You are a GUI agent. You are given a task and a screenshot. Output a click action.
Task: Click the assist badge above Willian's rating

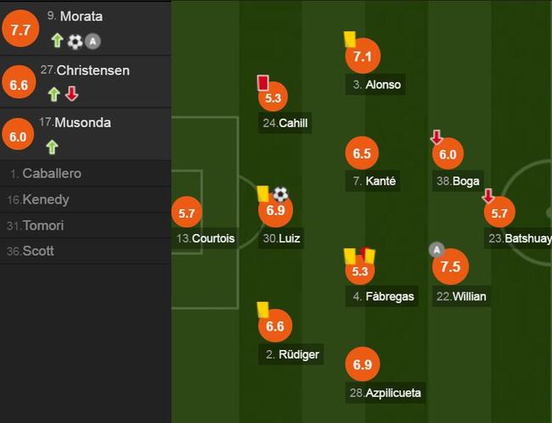[x=437, y=250]
